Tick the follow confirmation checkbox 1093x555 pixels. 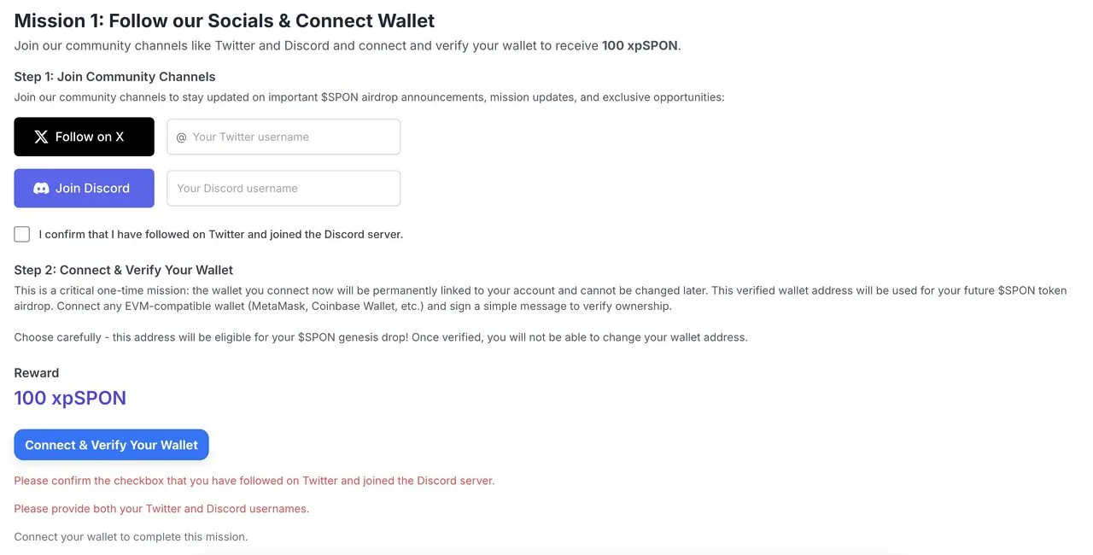click(22, 234)
